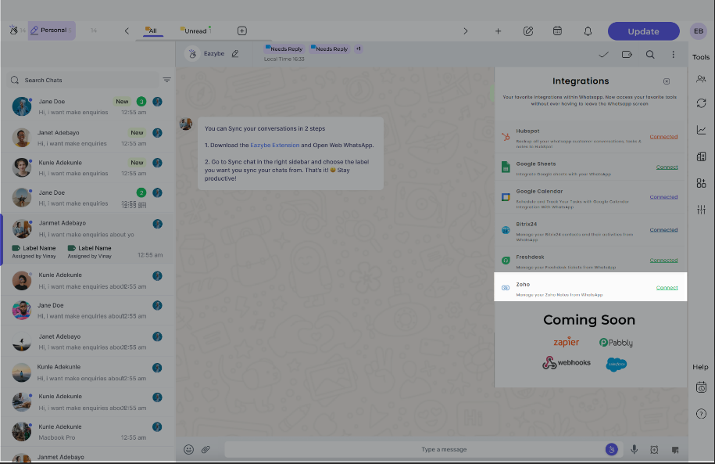Switch to the All chats tab
This screenshot has height=464, width=715.
pos(151,31)
